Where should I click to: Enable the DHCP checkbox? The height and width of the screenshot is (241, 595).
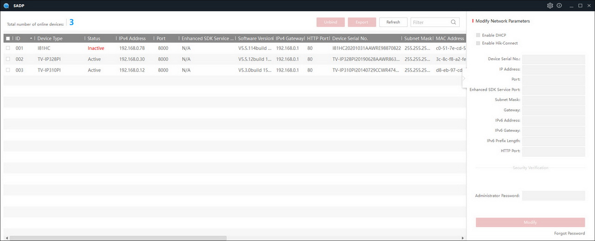coord(478,35)
